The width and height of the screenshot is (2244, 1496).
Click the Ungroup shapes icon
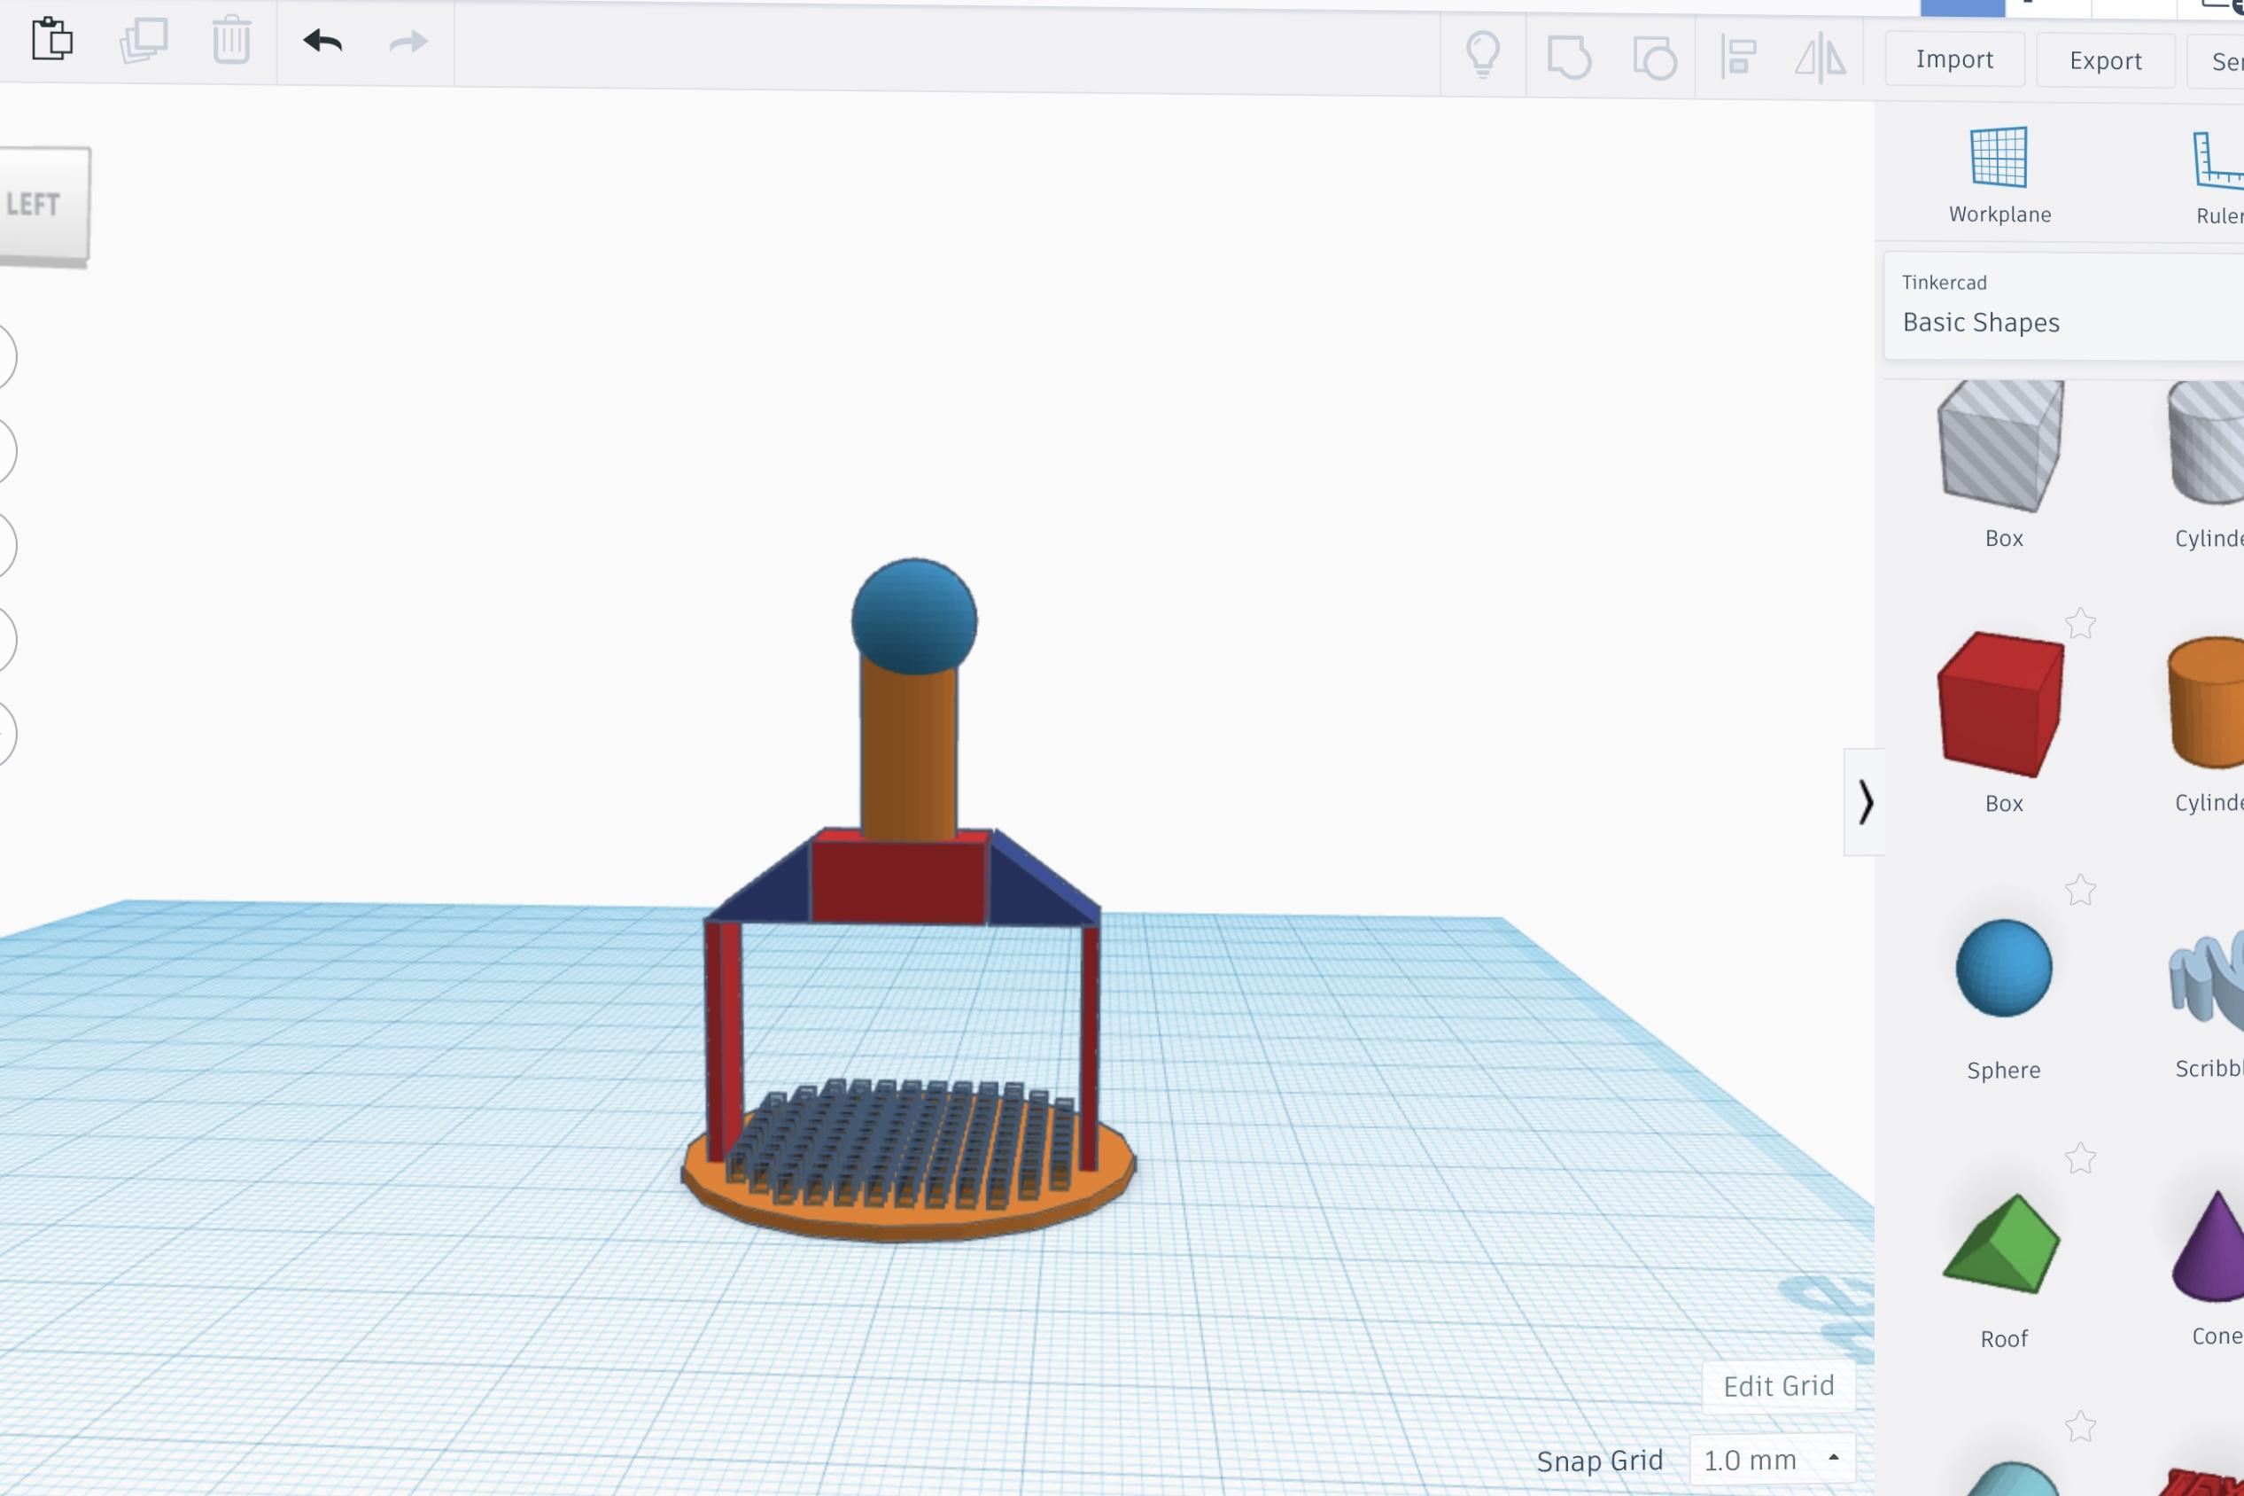click(x=1655, y=58)
